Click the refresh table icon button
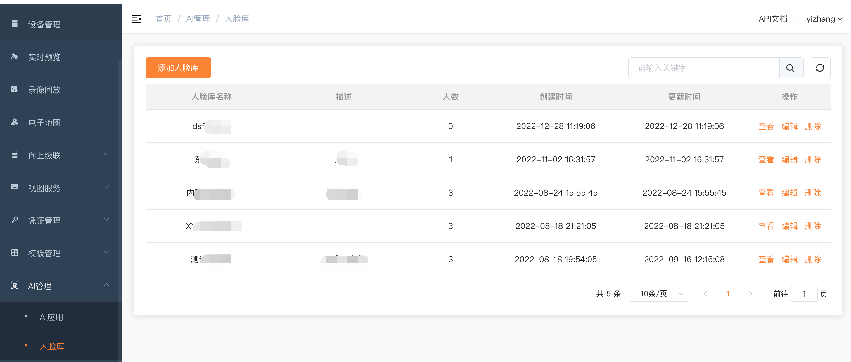 820,68
